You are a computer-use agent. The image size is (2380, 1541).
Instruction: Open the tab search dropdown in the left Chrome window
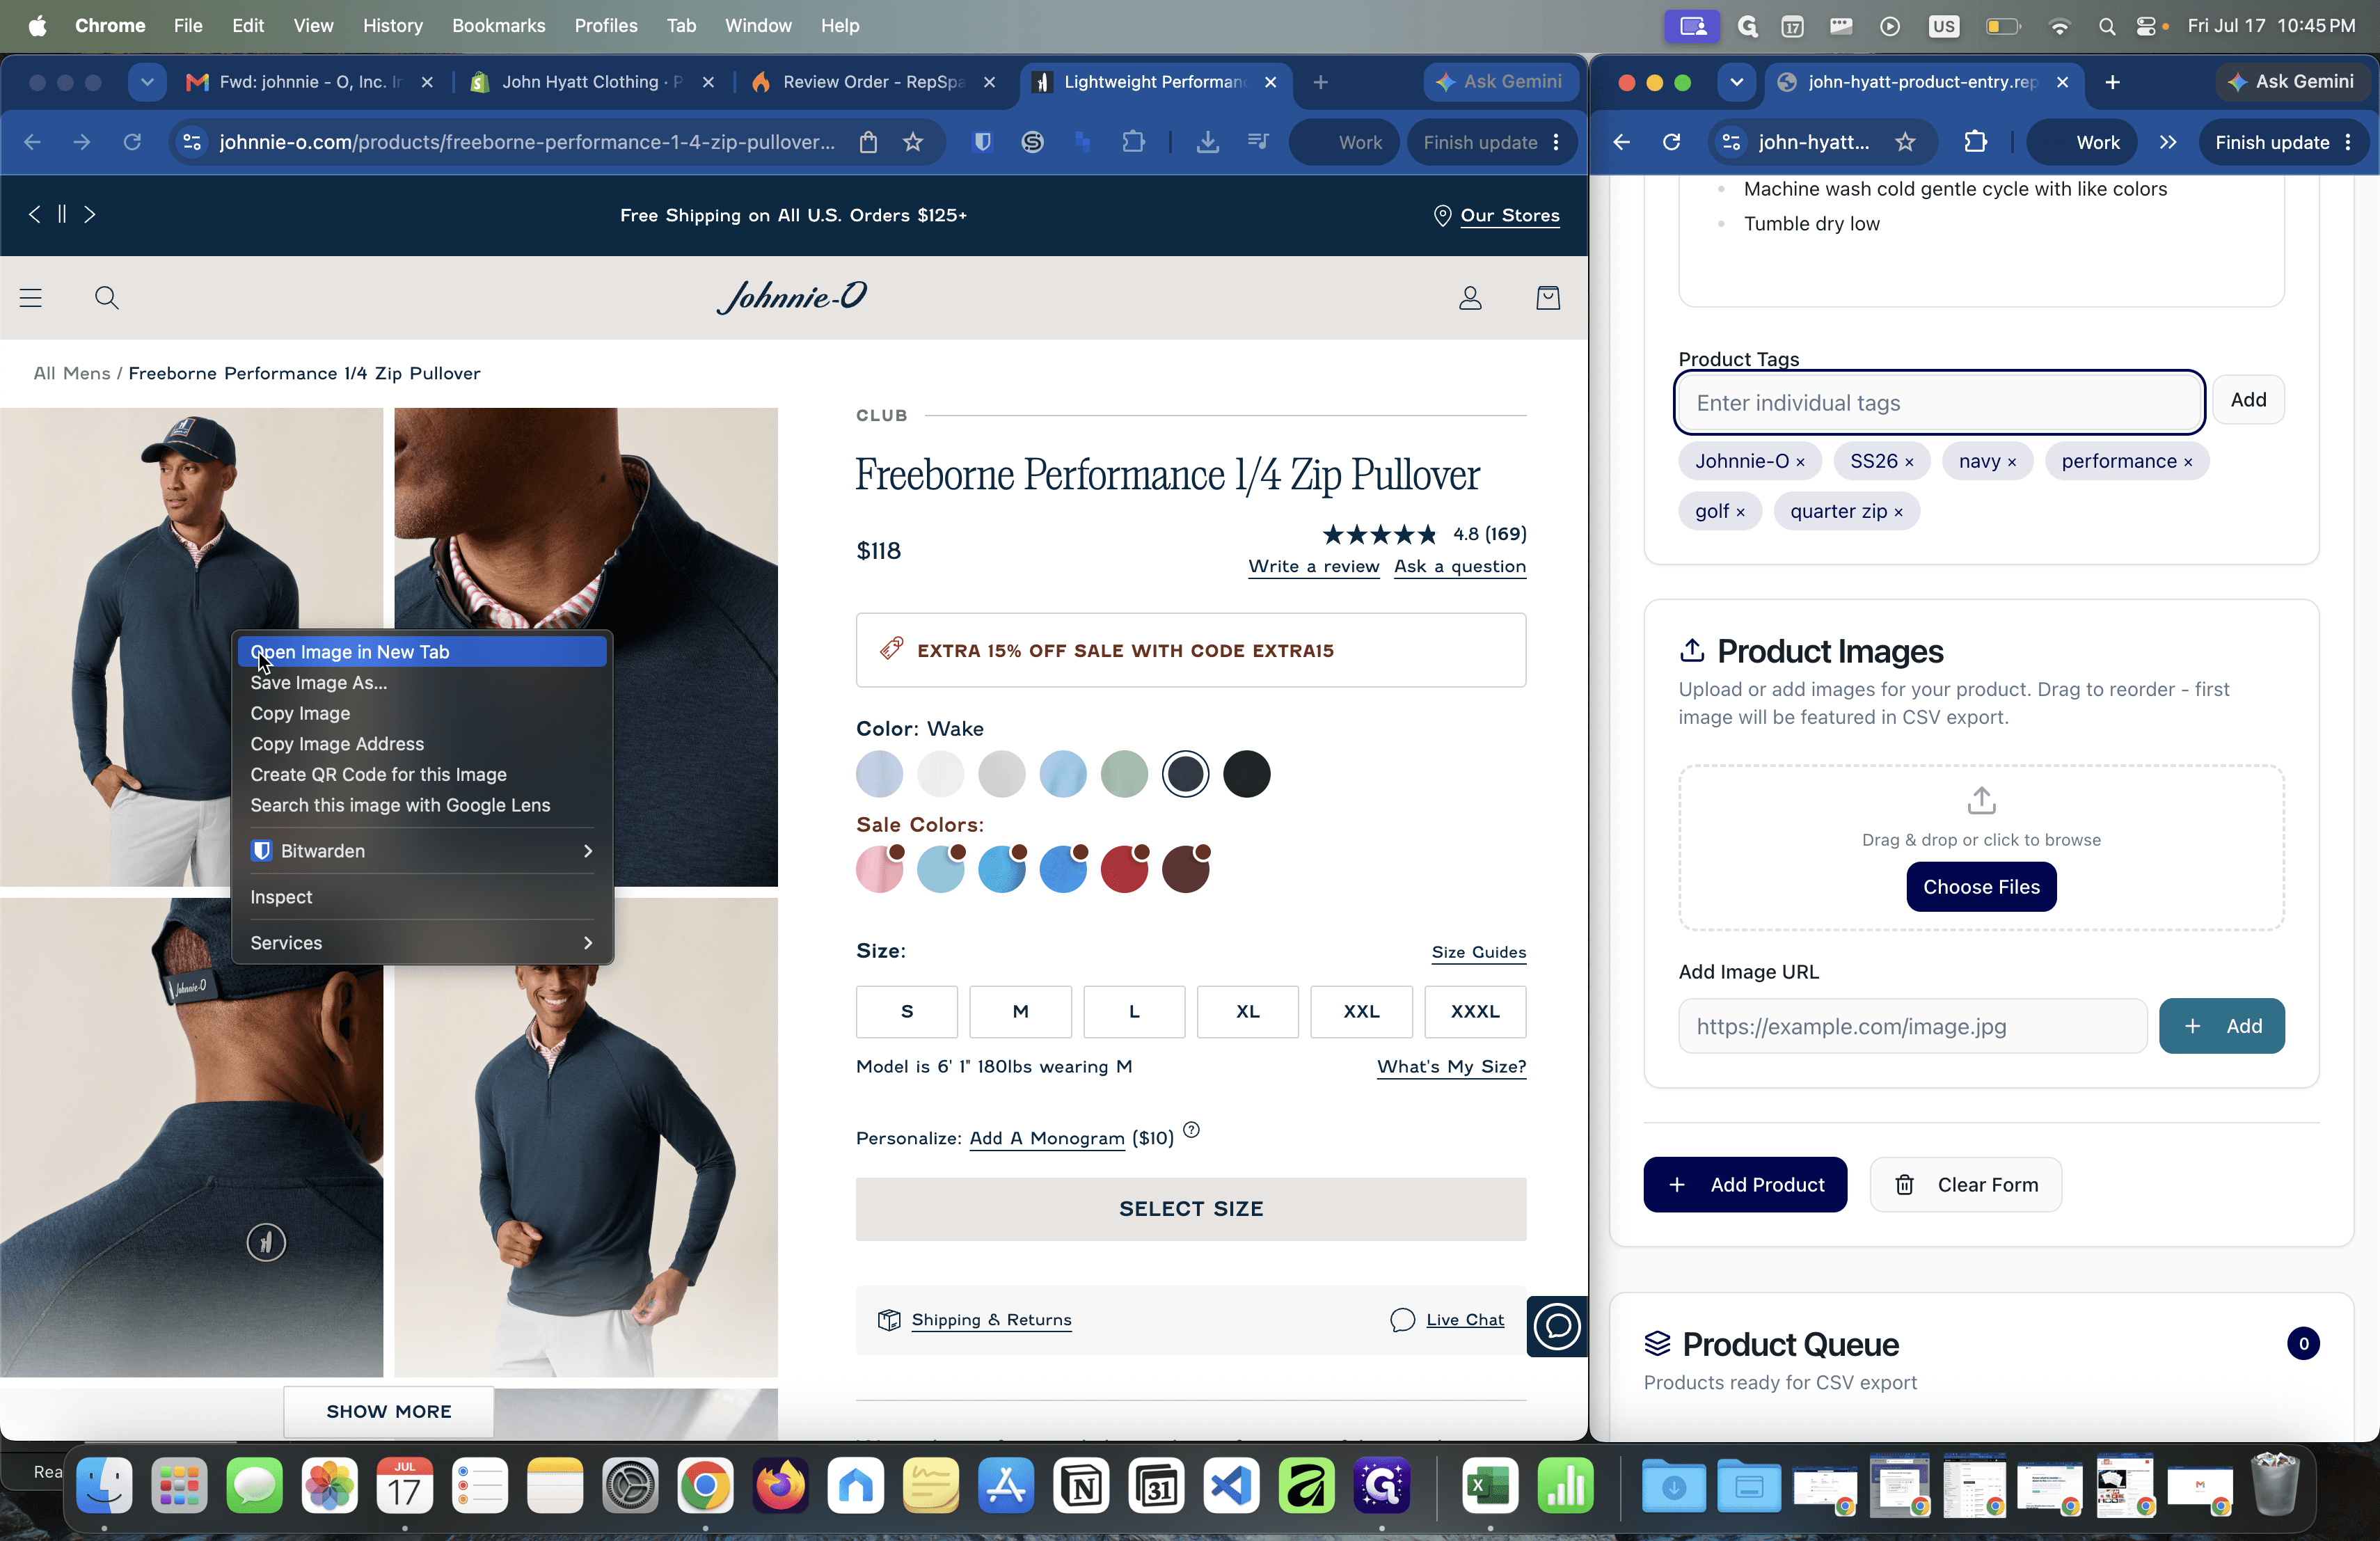tap(147, 82)
